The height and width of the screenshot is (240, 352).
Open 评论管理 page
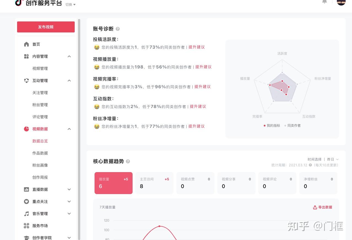pos(40,117)
